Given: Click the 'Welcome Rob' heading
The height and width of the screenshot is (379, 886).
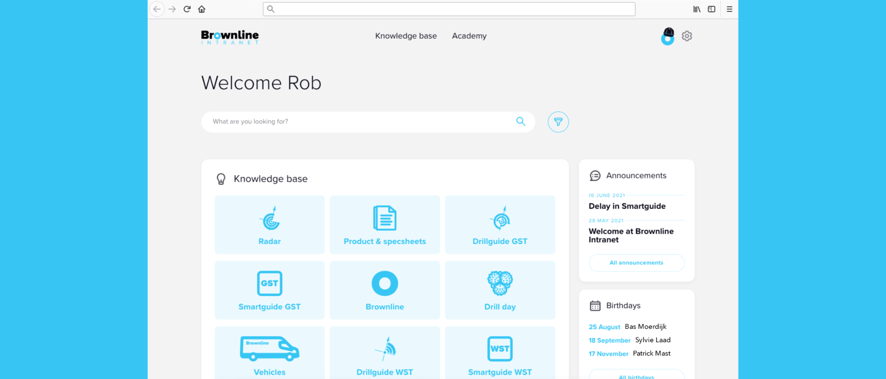Looking at the screenshot, I should pyautogui.click(x=261, y=83).
